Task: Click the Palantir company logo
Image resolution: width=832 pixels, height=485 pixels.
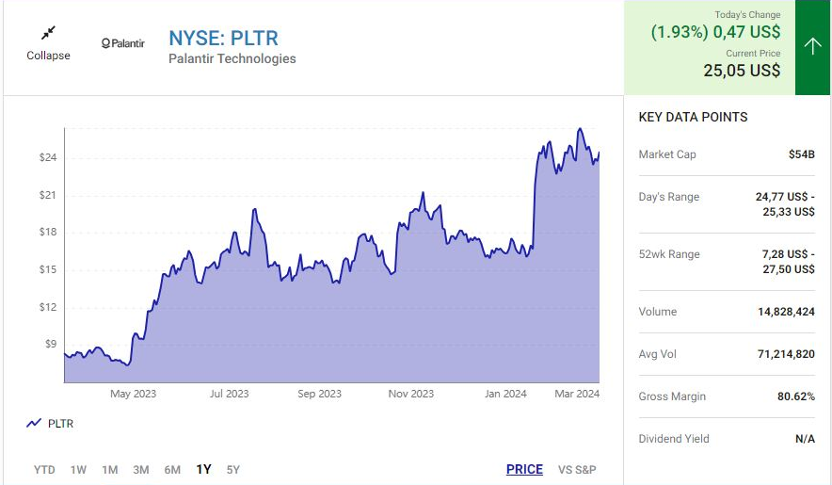Action: pos(122,43)
